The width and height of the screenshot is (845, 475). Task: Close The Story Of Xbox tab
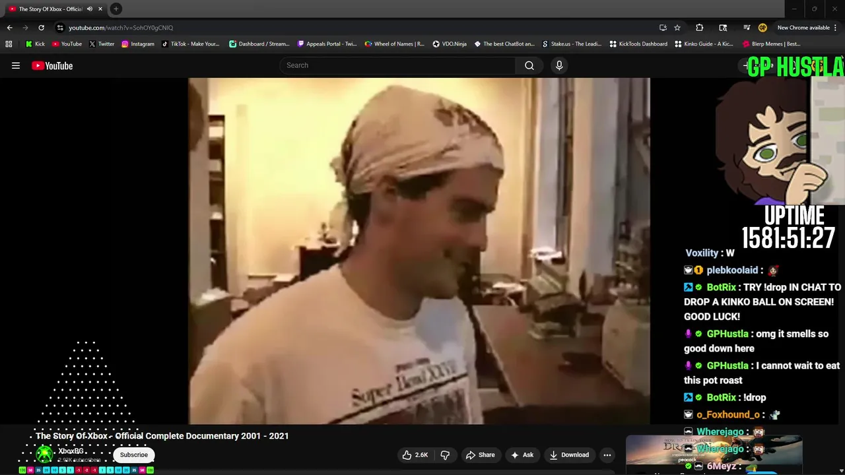[x=100, y=9]
